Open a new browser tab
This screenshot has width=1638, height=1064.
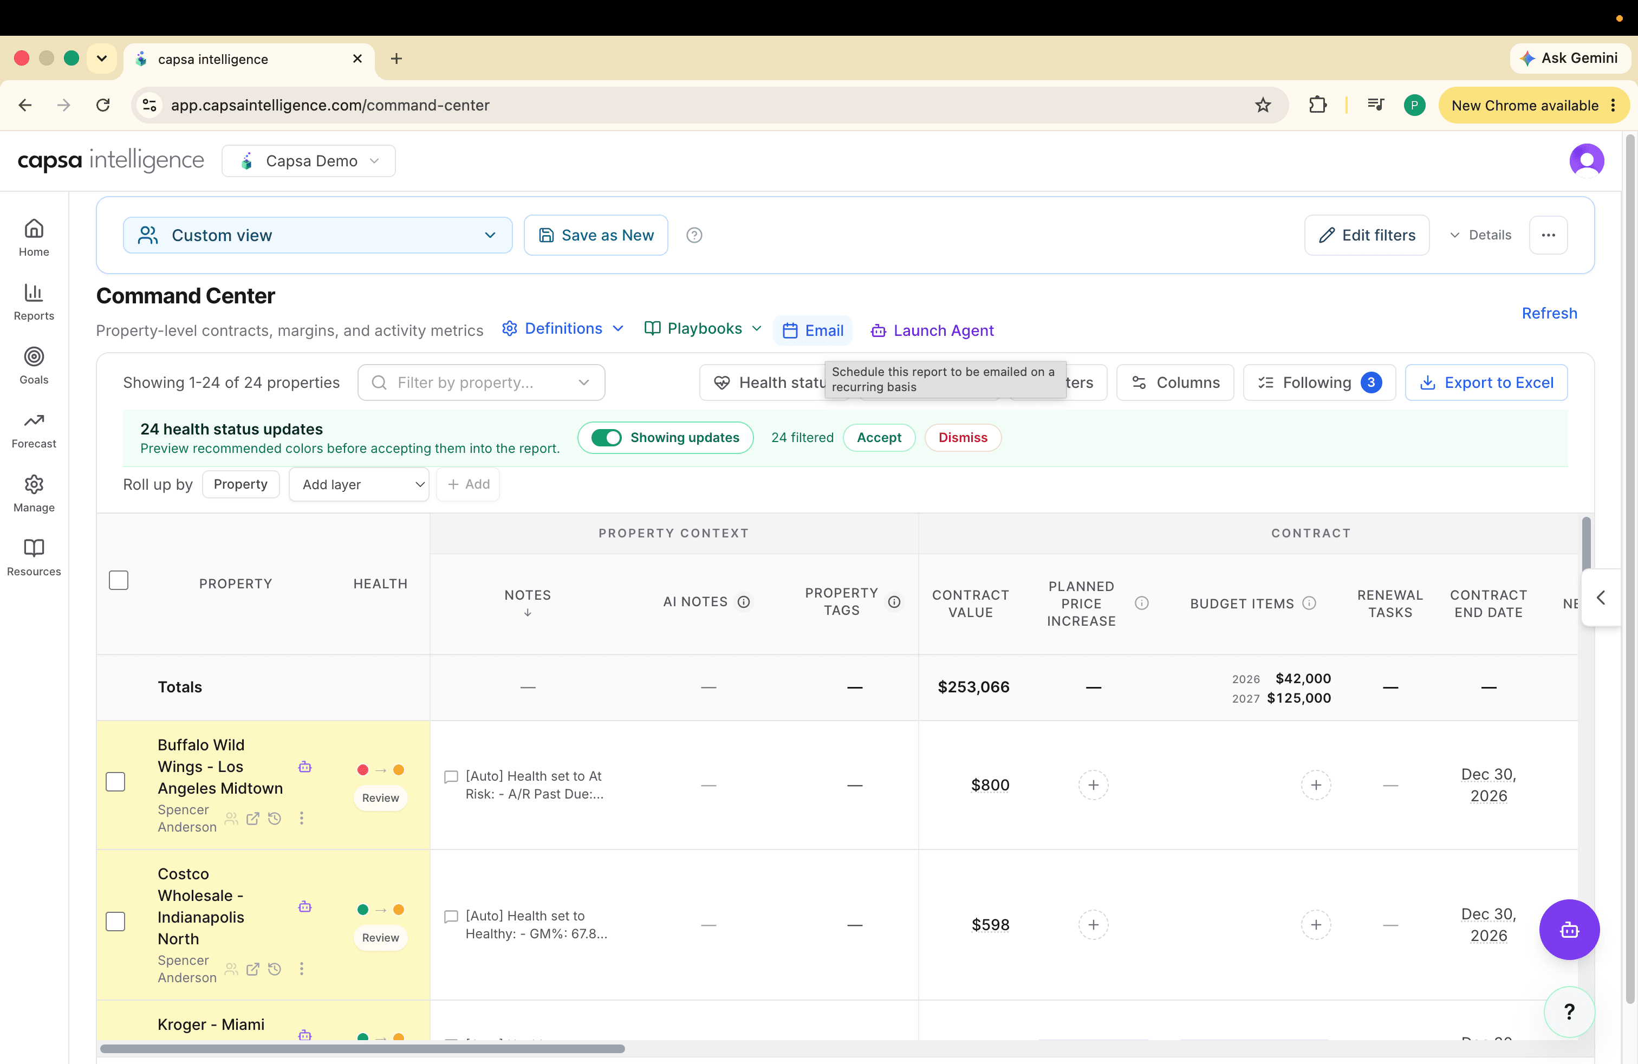(x=396, y=59)
